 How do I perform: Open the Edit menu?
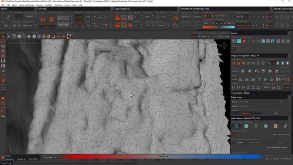[8, 5]
